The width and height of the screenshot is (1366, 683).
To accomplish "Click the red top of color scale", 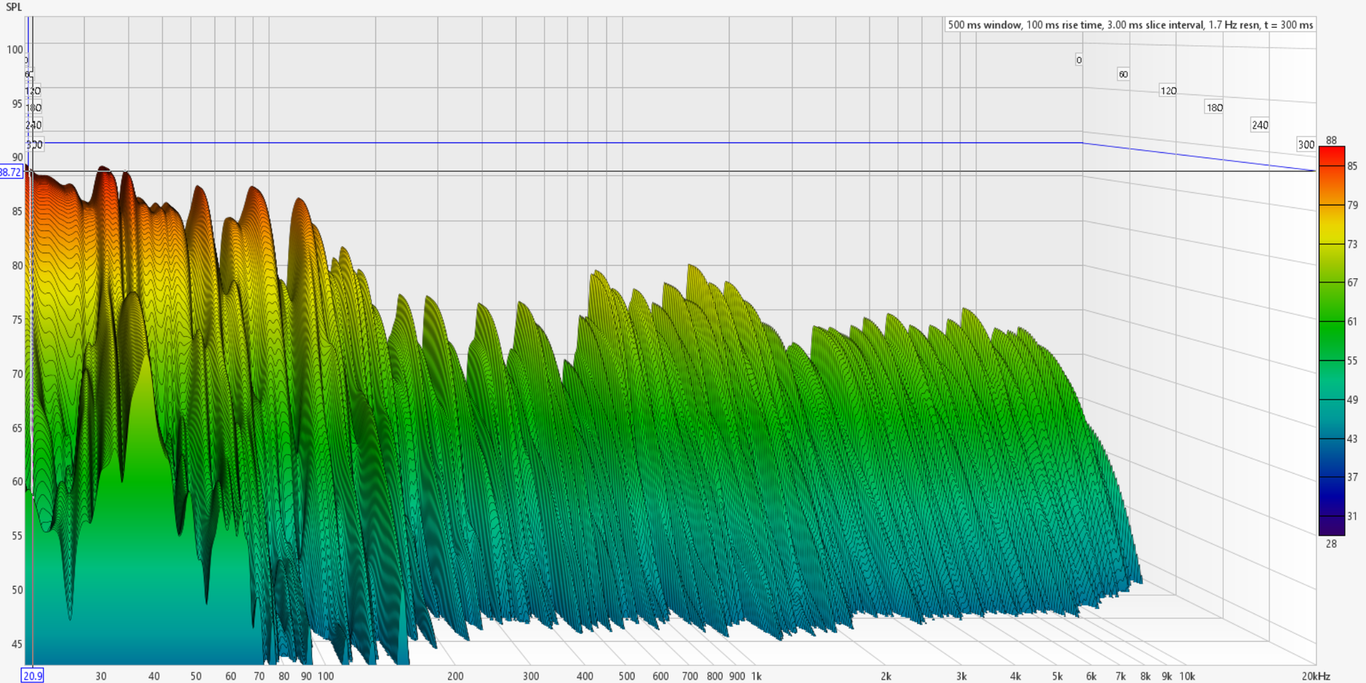I will (1331, 157).
